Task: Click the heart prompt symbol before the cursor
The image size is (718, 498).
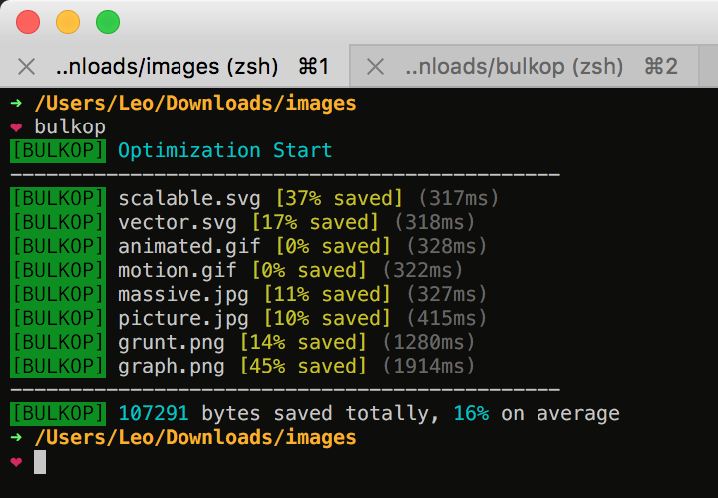Action: point(17,462)
